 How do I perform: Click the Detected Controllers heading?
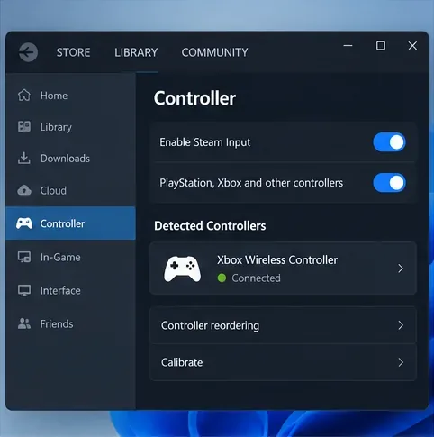[x=210, y=226]
